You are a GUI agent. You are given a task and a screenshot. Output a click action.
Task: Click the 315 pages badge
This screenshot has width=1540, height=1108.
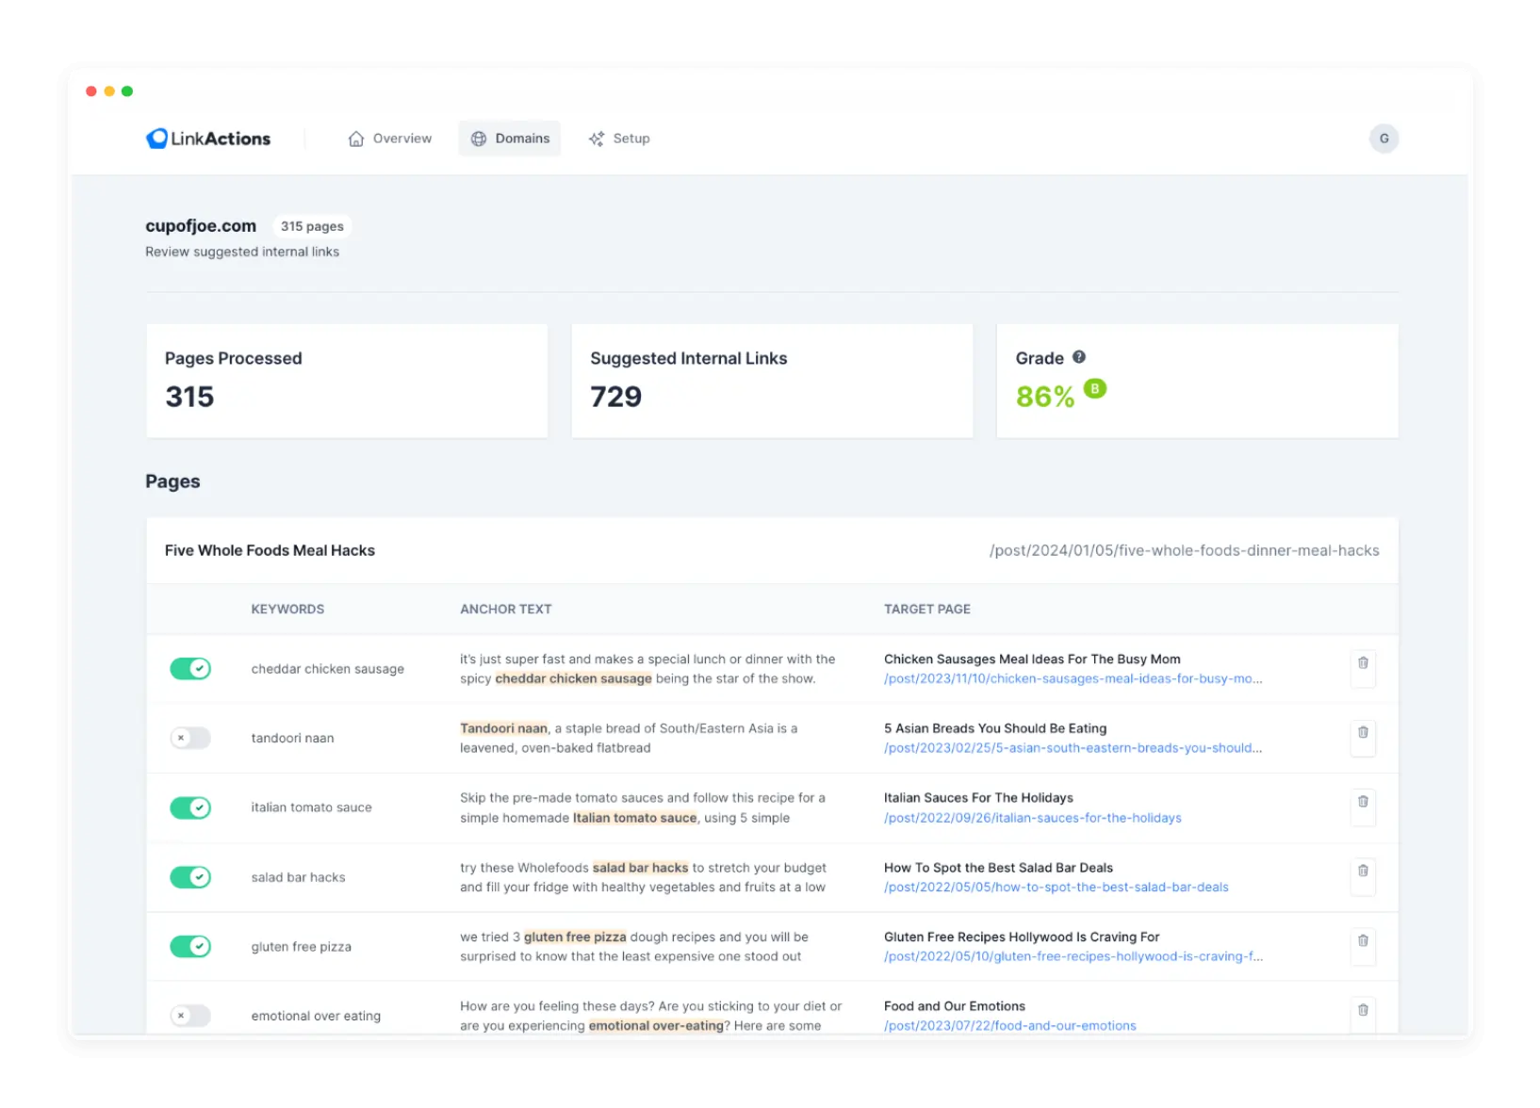click(312, 226)
